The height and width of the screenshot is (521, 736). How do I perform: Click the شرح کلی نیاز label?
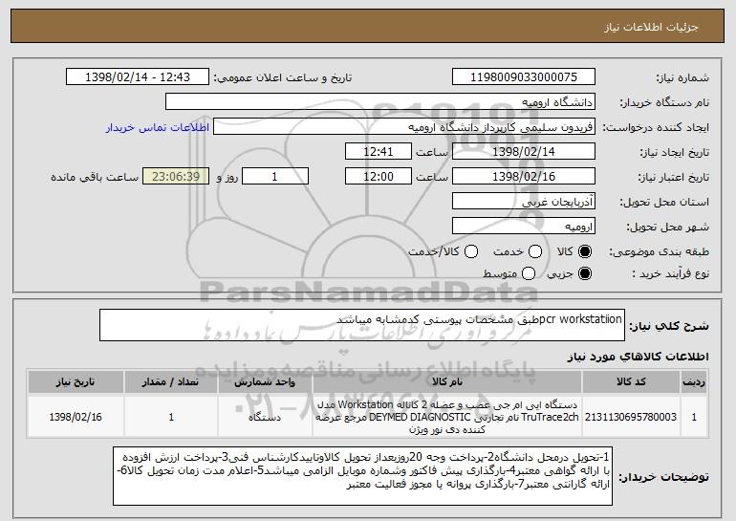[x=669, y=326]
